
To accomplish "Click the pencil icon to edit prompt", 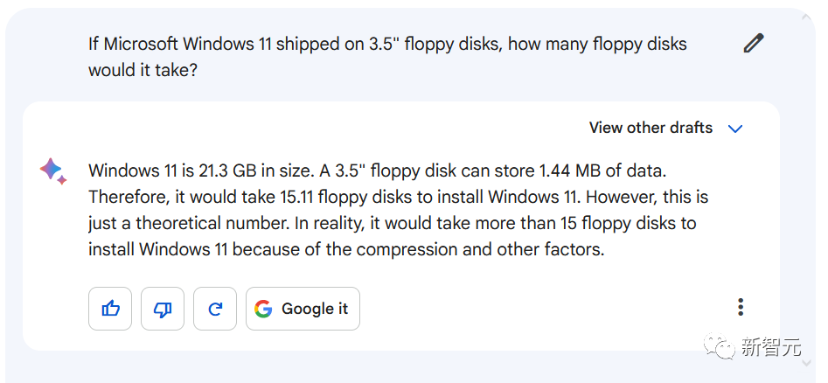I will pyautogui.click(x=753, y=43).
